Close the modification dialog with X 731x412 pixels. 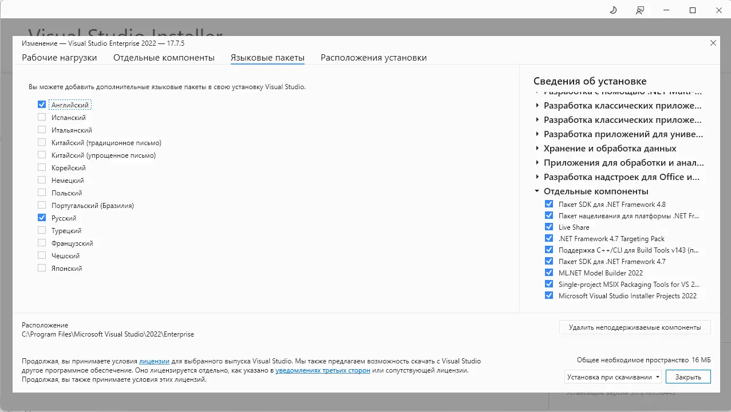[x=713, y=43]
